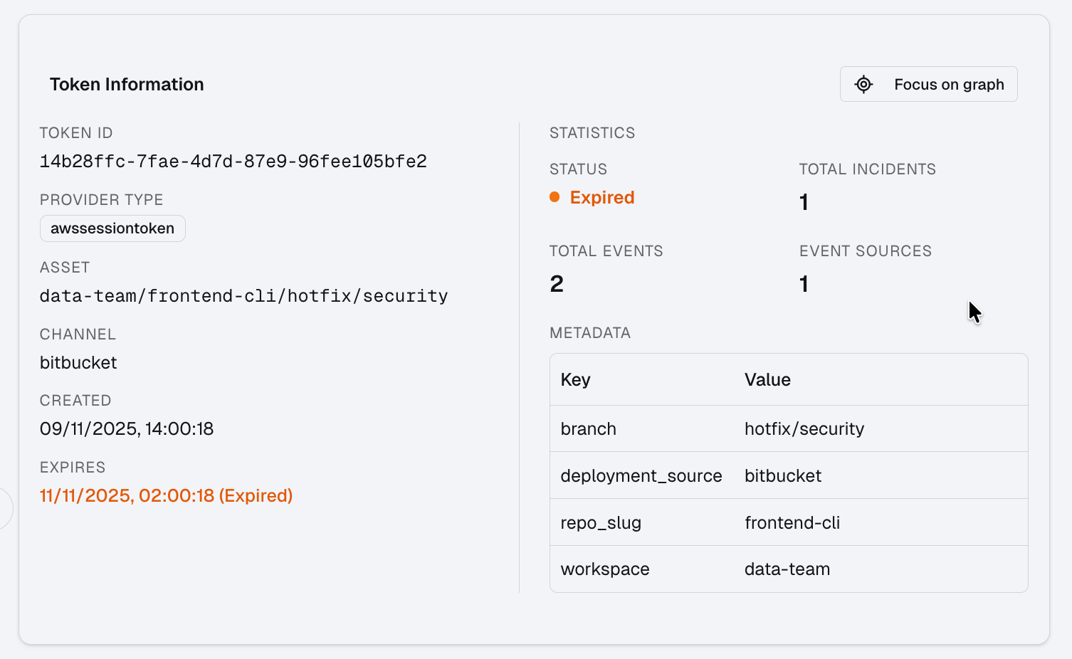Click the orange Expired status dot
The image size is (1072, 659).
(555, 197)
